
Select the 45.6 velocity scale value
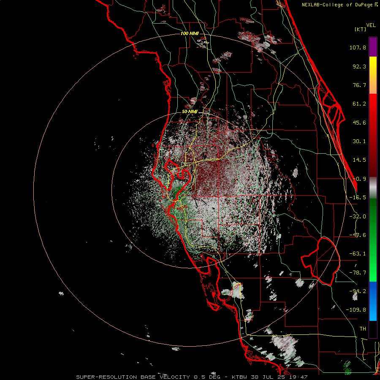[359, 122]
